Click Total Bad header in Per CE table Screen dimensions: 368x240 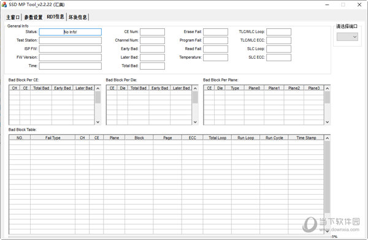tap(41, 88)
